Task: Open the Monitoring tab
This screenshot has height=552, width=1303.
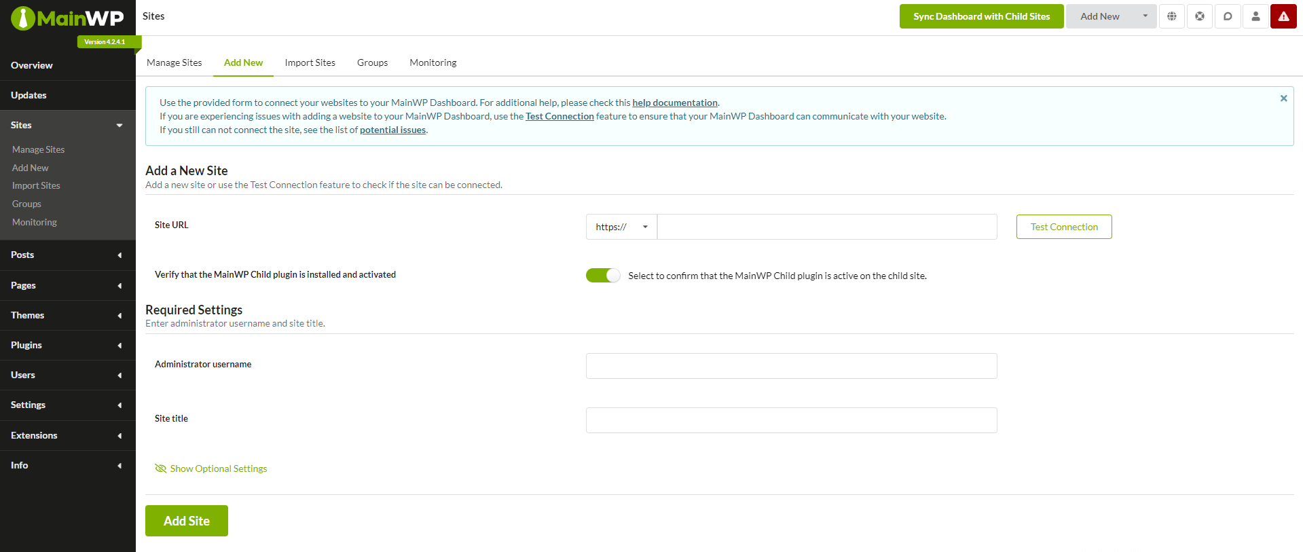Action: click(x=433, y=62)
